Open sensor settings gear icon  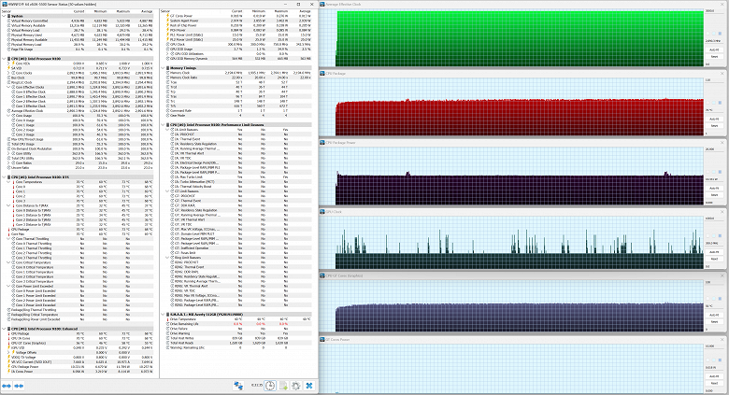[x=295, y=385]
